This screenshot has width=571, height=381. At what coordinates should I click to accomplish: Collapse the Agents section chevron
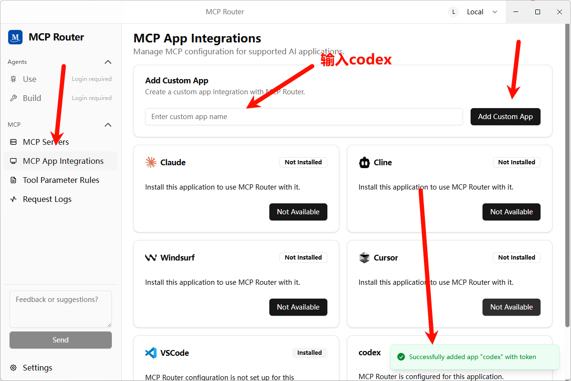[x=108, y=62]
